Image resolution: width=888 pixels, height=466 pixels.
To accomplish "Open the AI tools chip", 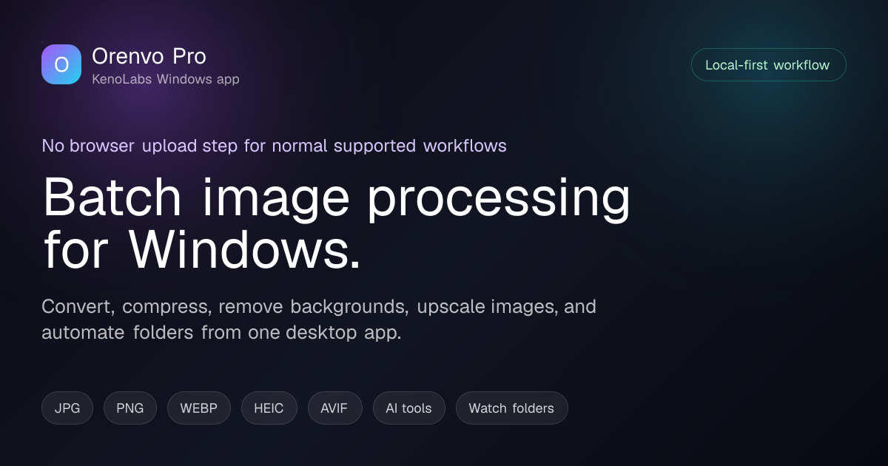I will 409,408.
